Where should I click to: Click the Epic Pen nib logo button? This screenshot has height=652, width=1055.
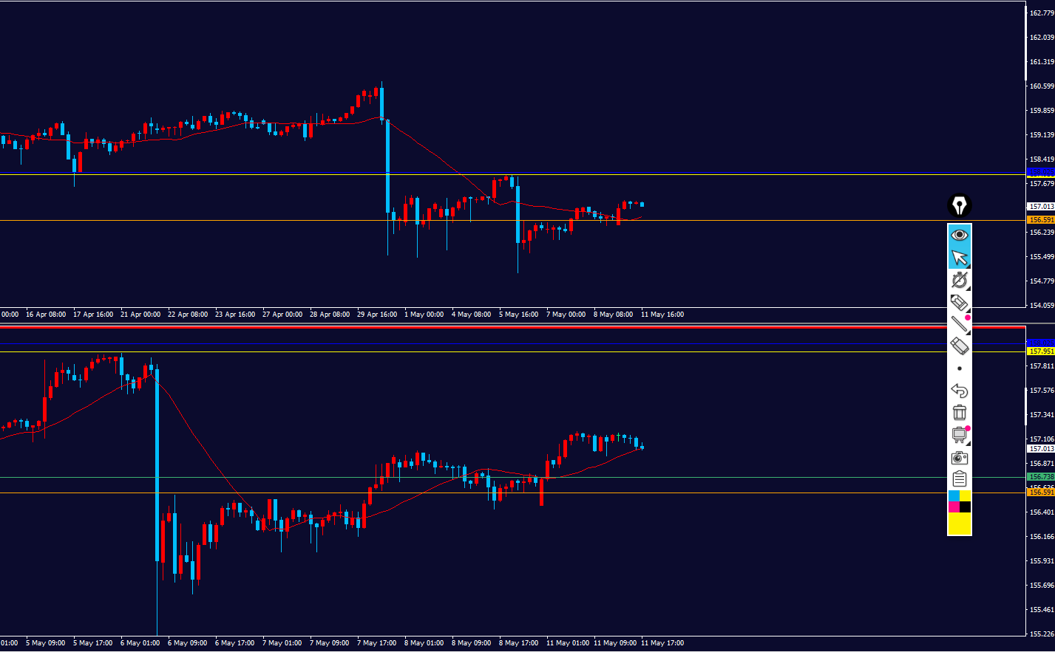(959, 205)
